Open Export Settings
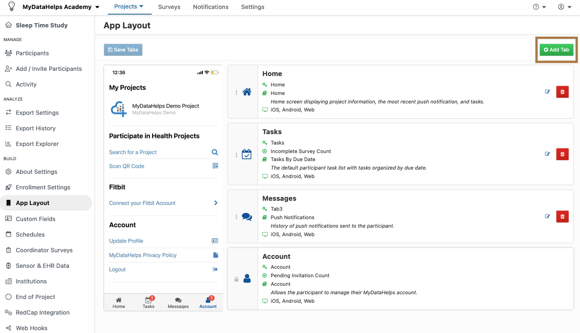Image resolution: width=580 pixels, height=333 pixels. click(37, 112)
